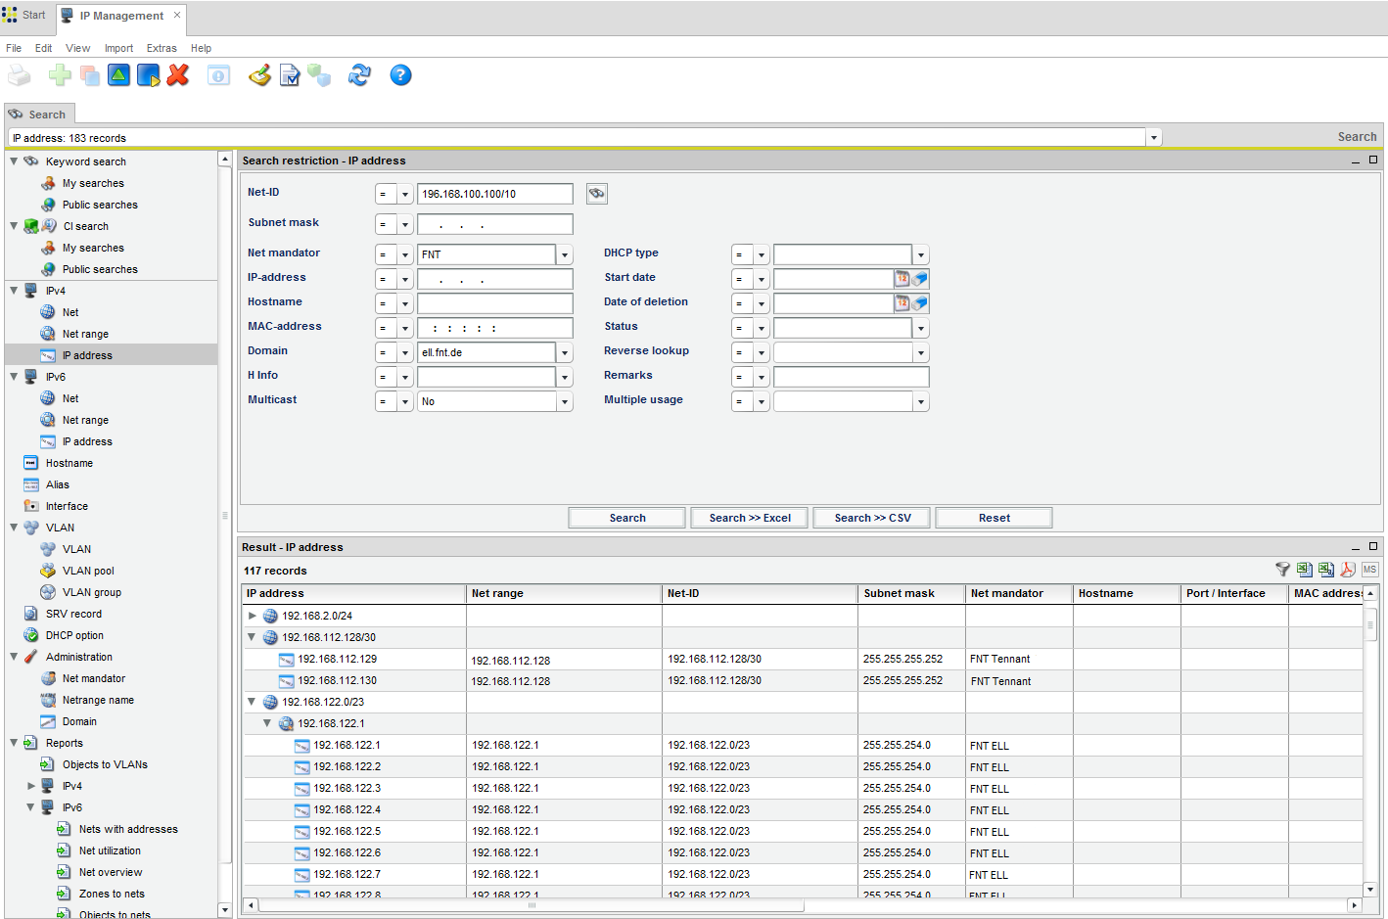Expand the 192.168.2.0/24 result row
This screenshot has height=919, width=1388.
point(253,616)
